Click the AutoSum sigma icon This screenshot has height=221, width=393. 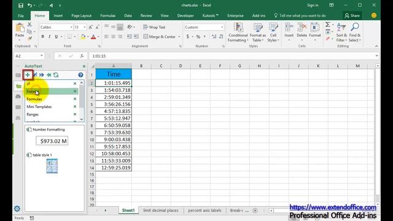[327, 25]
